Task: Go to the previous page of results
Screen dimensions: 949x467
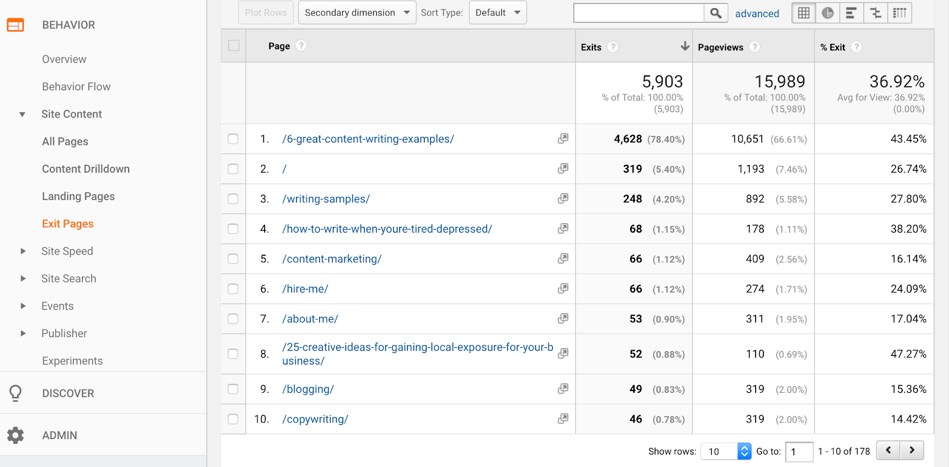Action: (x=888, y=450)
